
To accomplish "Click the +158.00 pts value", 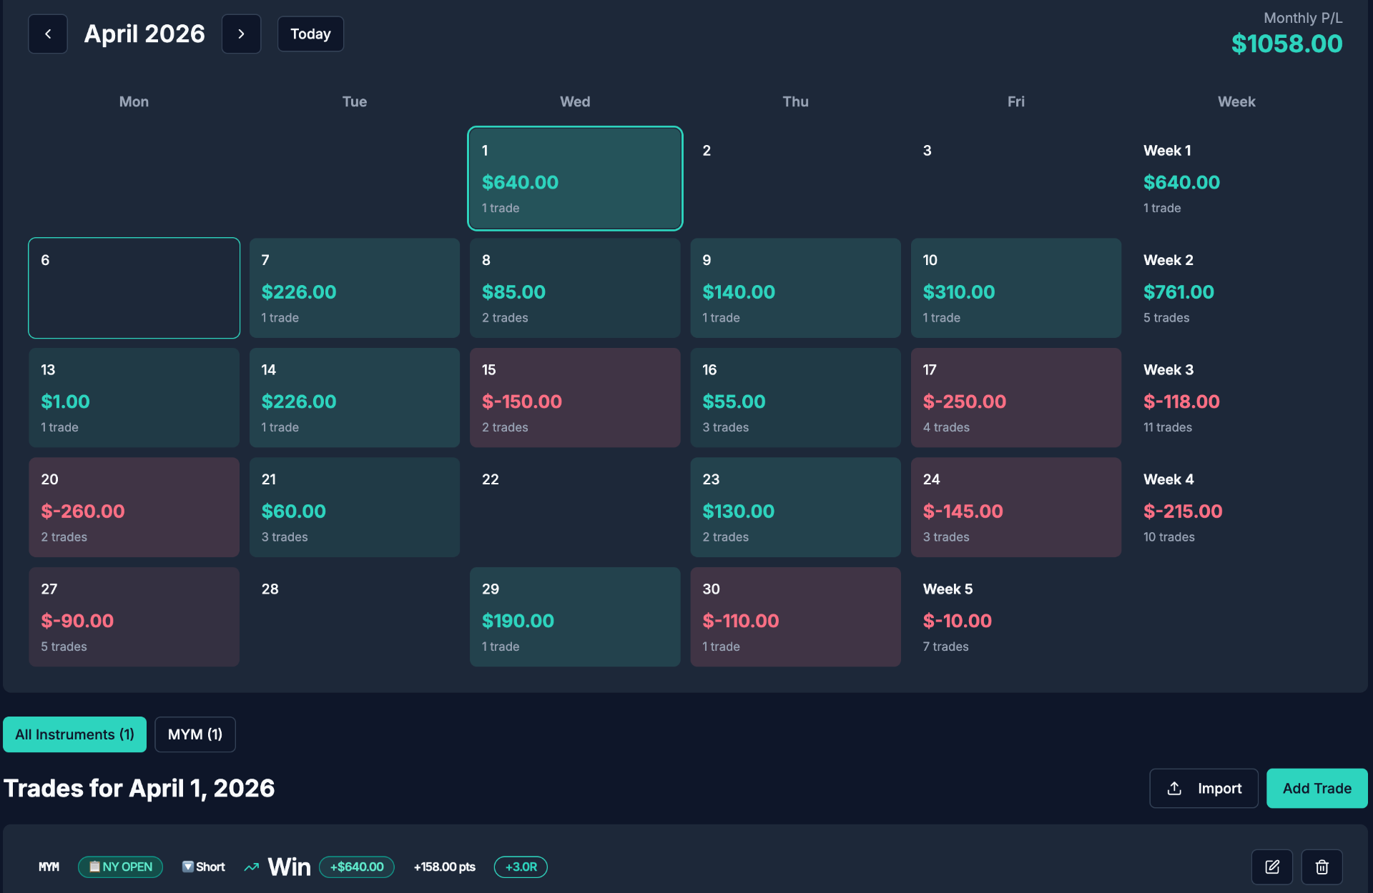I will pos(444,867).
